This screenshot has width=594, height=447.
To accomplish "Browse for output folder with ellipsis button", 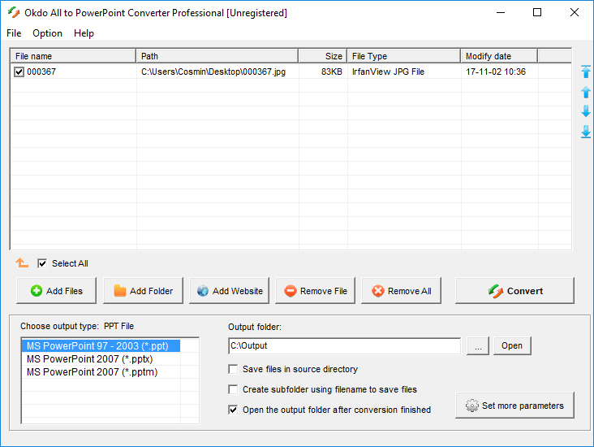I will pos(478,345).
